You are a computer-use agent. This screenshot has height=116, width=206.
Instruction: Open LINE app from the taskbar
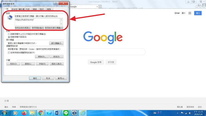pos(66,113)
